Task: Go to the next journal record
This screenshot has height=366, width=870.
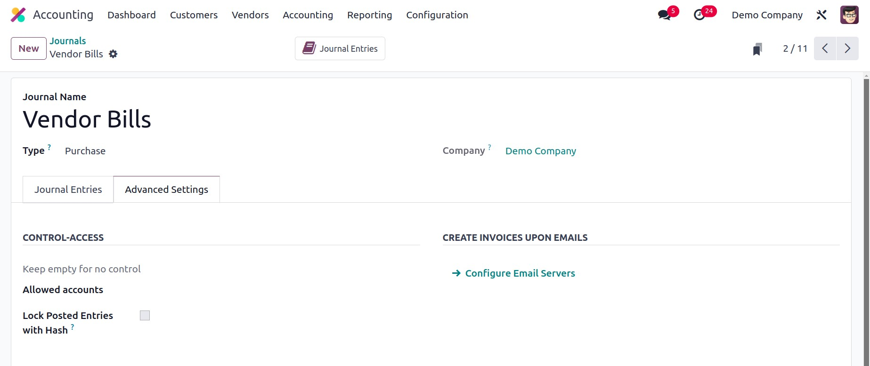Action: (847, 48)
